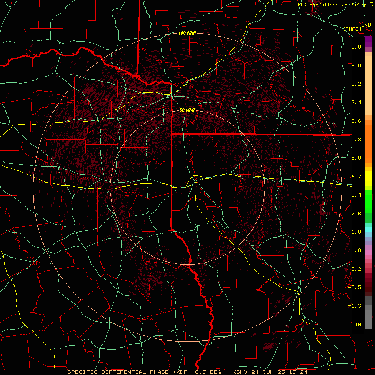
Task: Click the yellow color bar segment
Action: 368,178
